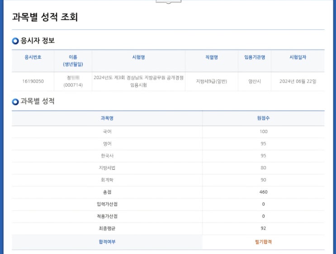Select the exam number 16190050
The height and width of the screenshot is (254, 336).
(x=33, y=81)
